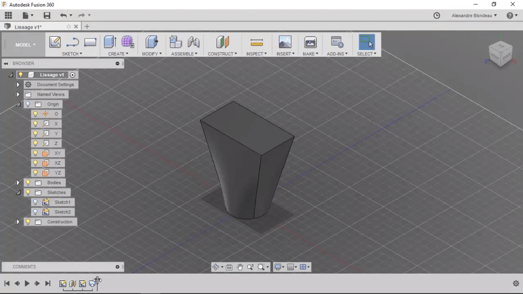The image size is (523, 294).
Task: Expand the Document Settings node
Action: tap(18, 85)
